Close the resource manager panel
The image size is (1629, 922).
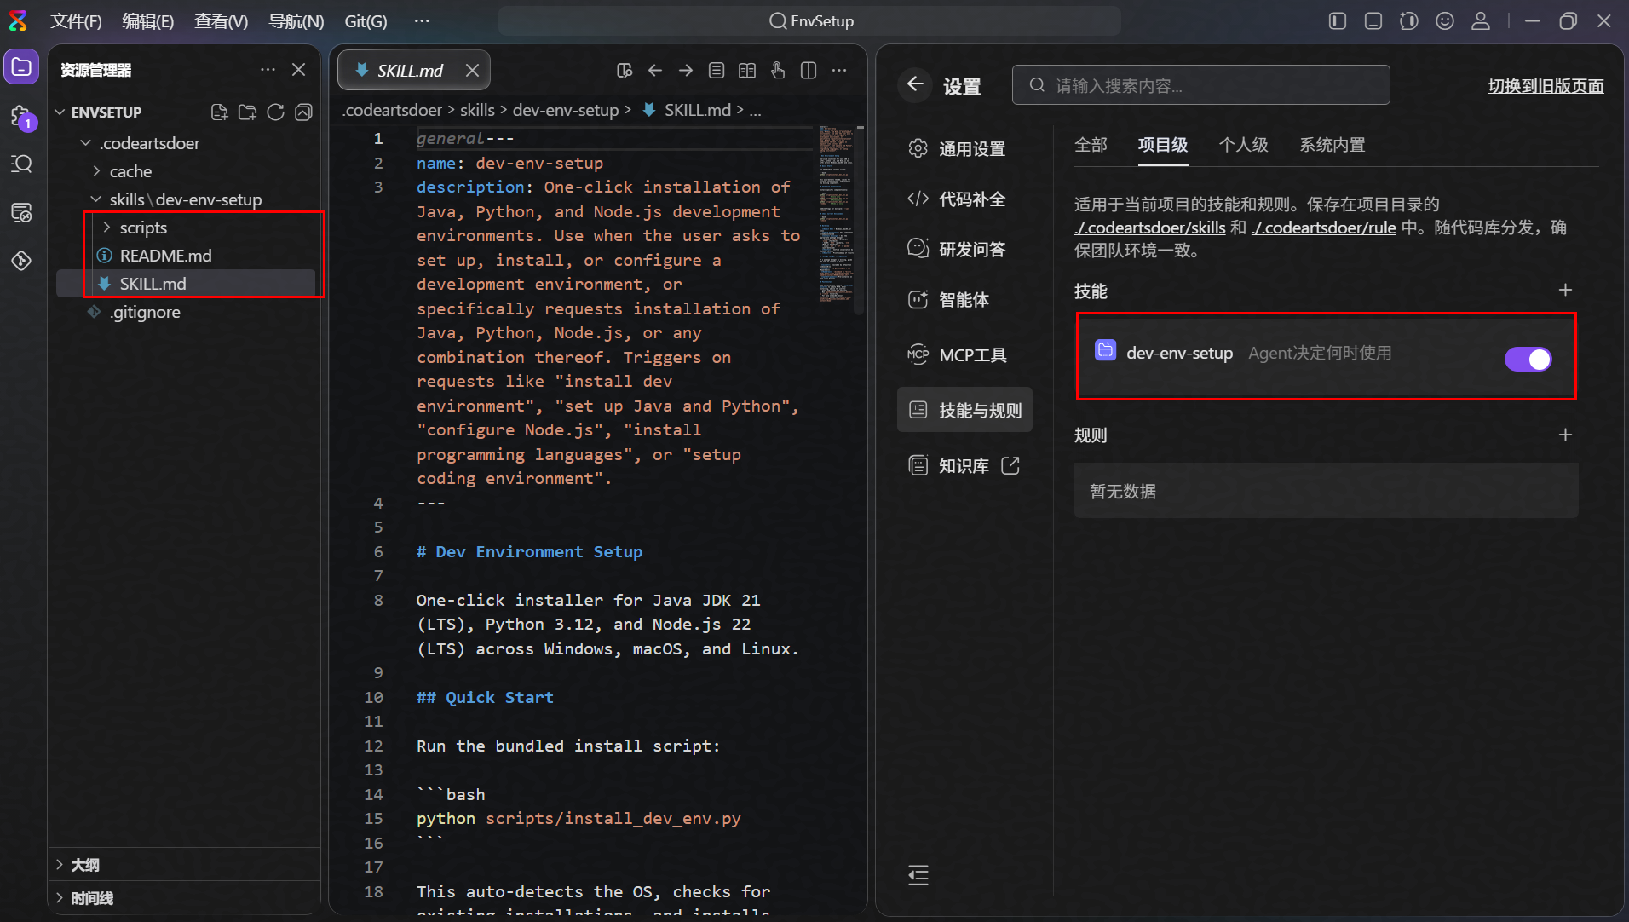click(x=298, y=69)
